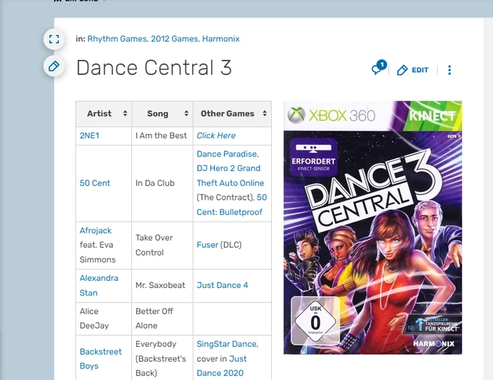This screenshot has width=493, height=380.
Task: Select the 'I Am the Best' cell
Action: coord(162,135)
